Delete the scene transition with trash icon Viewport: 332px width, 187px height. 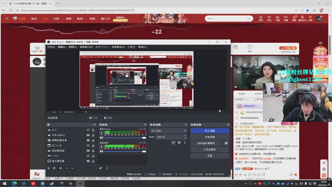[179, 143]
